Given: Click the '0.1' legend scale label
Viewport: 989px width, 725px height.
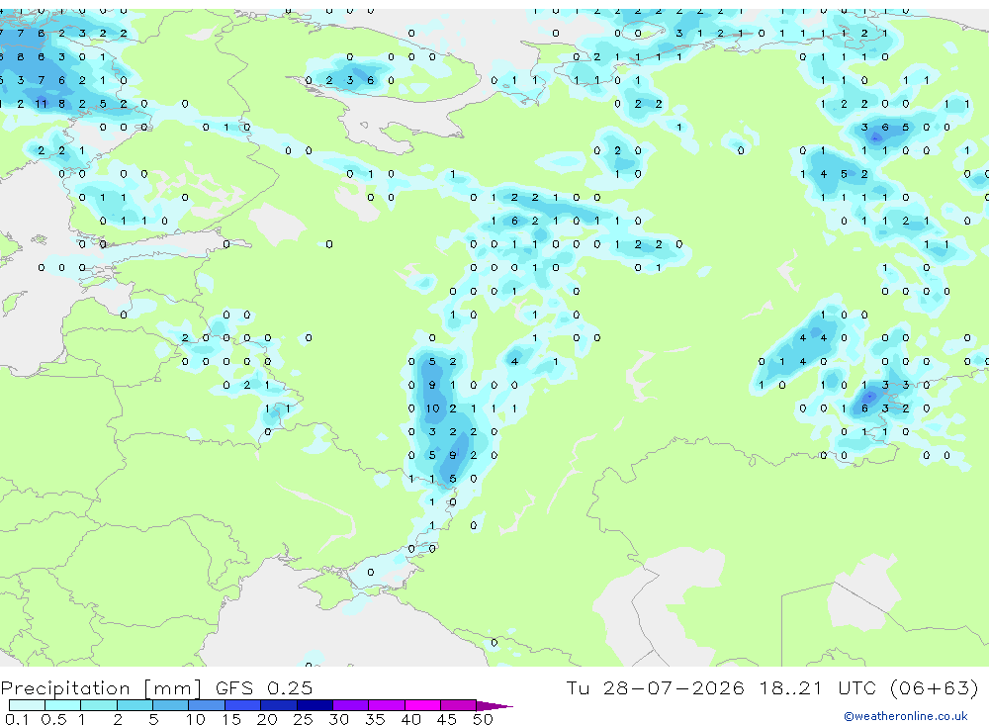Looking at the screenshot, I should point(17,719).
